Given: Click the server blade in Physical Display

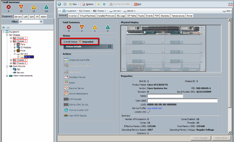Looking at the screenshot, I should coord(163,30).
